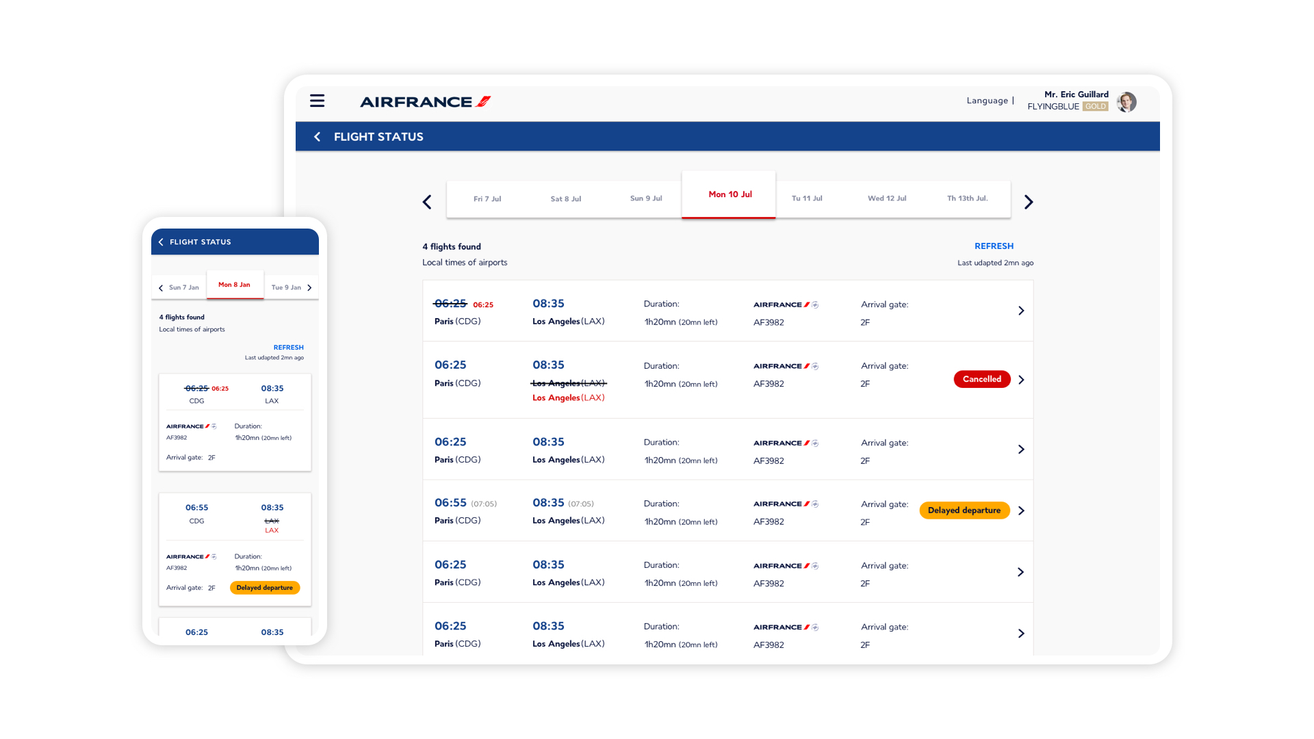Click the GOLD Flying Blue badge

click(x=1096, y=107)
